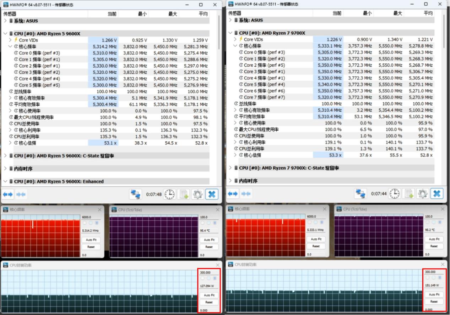The image size is (450, 315).
Task: Click the 最大 column header in 9700X window
Action: tap(397, 13)
